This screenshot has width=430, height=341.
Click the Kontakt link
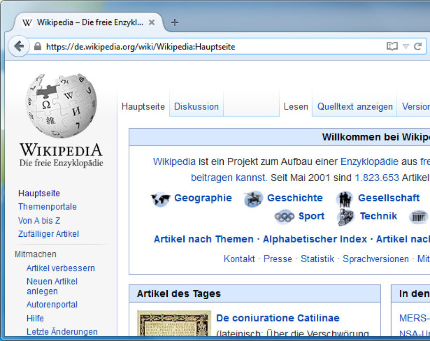tap(239, 259)
